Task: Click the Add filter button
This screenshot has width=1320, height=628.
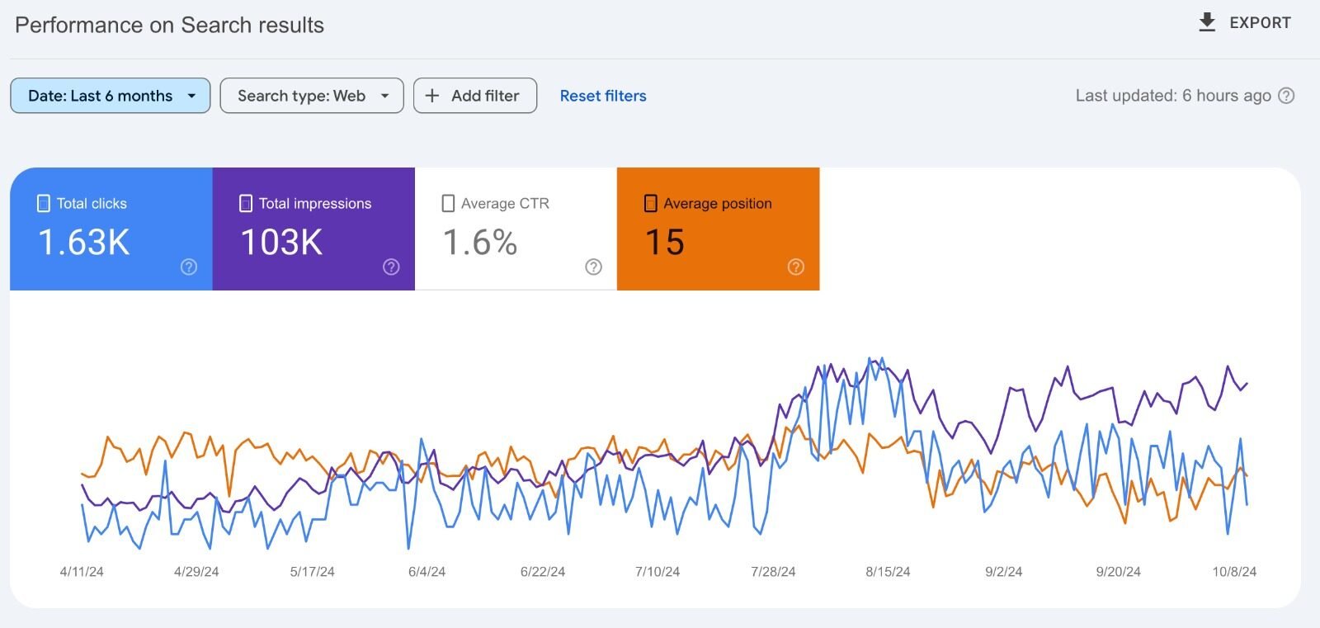Action: (x=475, y=96)
